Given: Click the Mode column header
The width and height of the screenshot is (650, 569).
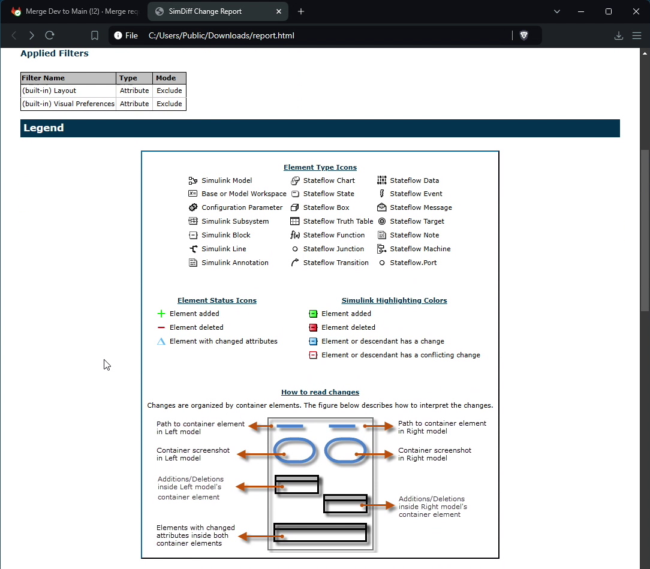Looking at the screenshot, I should [x=169, y=78].
